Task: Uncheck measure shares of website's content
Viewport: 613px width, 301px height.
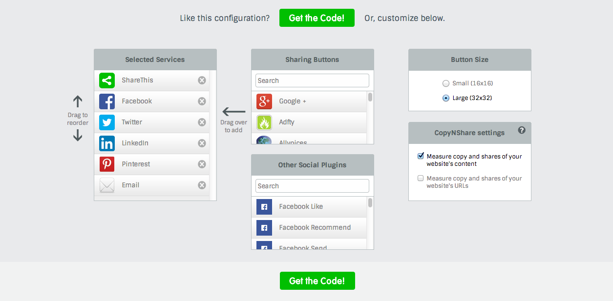Action: (x=421, y=156)
